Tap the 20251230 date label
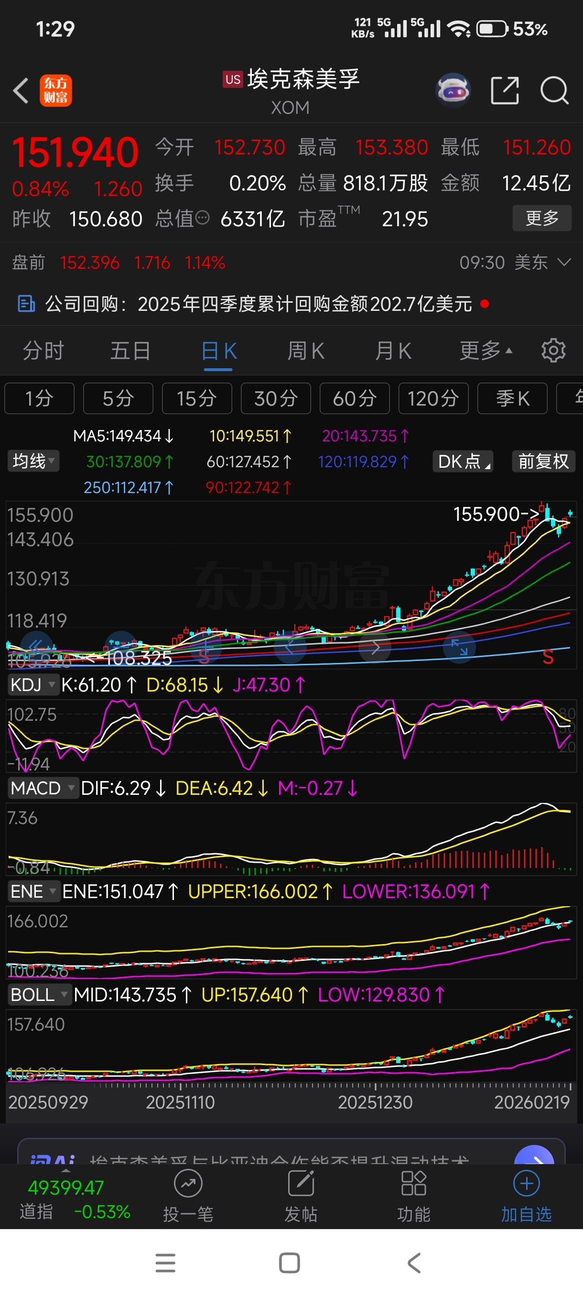The image size is (583, 1297). click(375, 1103)
